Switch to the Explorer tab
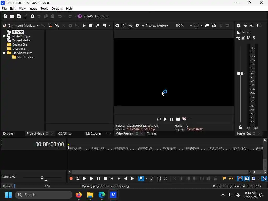Image resolution: width=268 pixels, height=201 pixels. [8, 133]
